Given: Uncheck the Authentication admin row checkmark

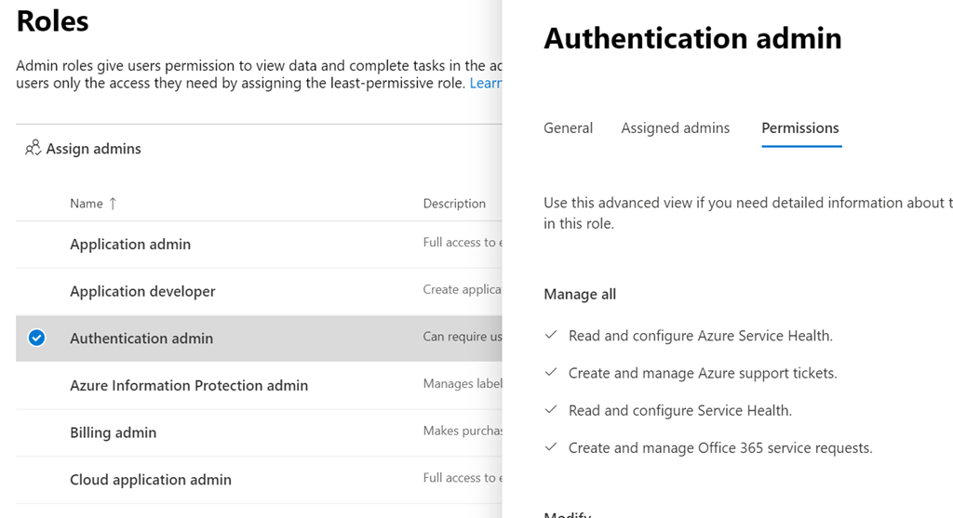Looking at the screenshot, I should (x=36, y=339).
